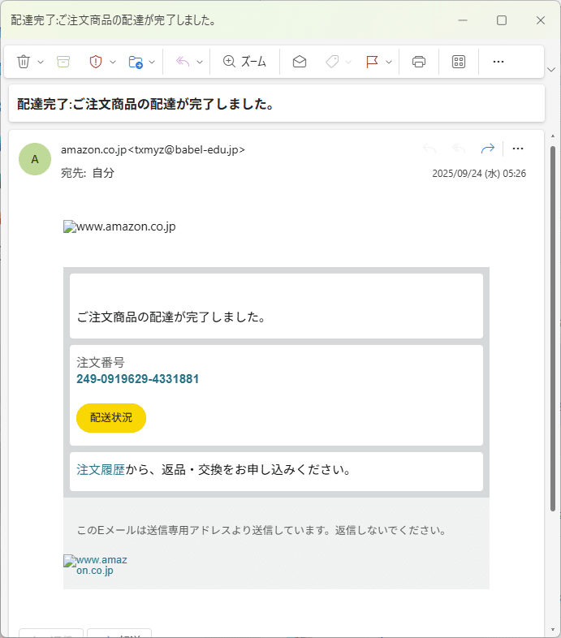Viewport: 561px width, 638px height.
Task: Open message header more actions ellipsis
Action: point(518,149)
